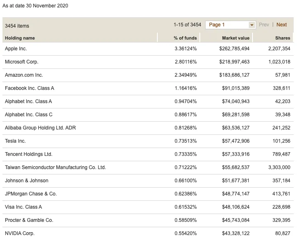Click the As at date 30 November 2020 text

click(35, 6)
